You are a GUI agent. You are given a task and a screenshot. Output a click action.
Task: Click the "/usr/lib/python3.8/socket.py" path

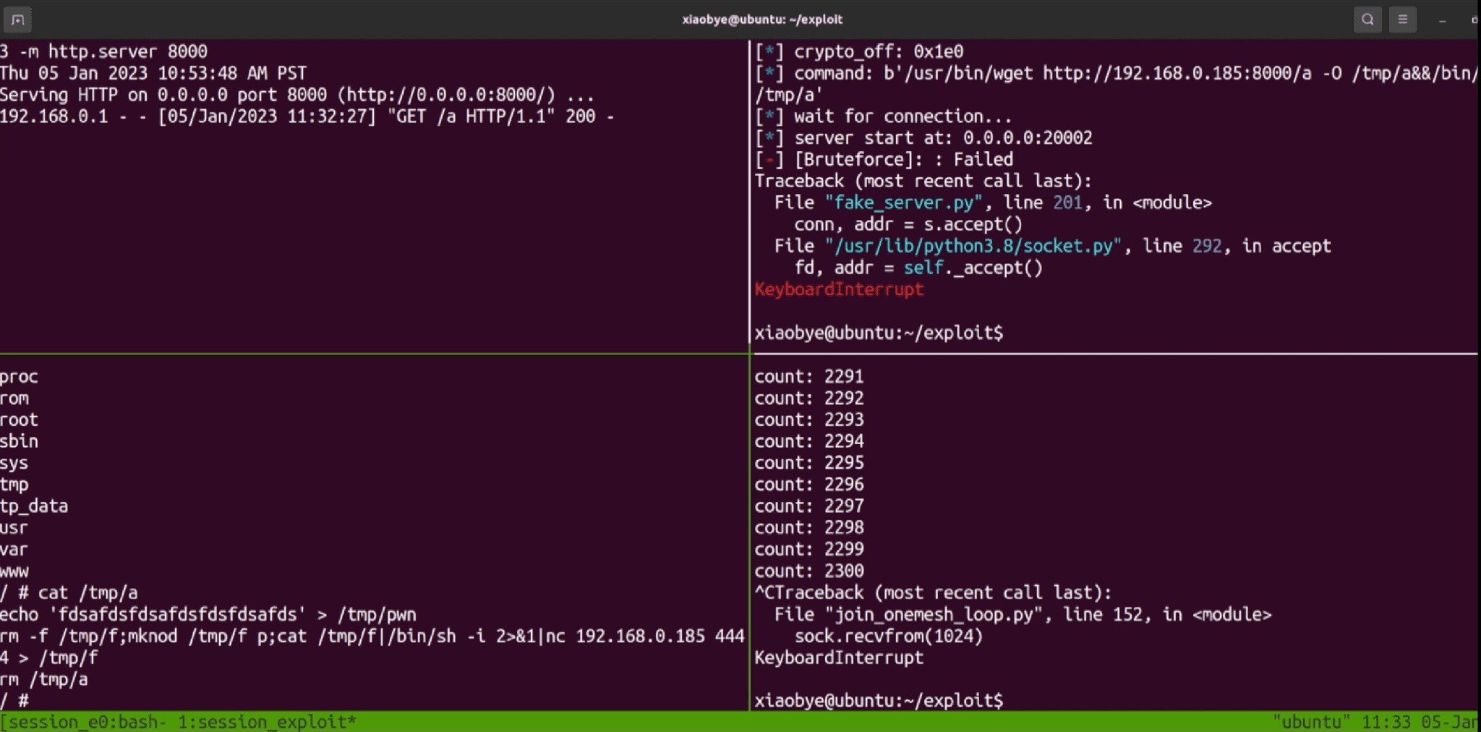pyautogui.click(x=974, y=246)
